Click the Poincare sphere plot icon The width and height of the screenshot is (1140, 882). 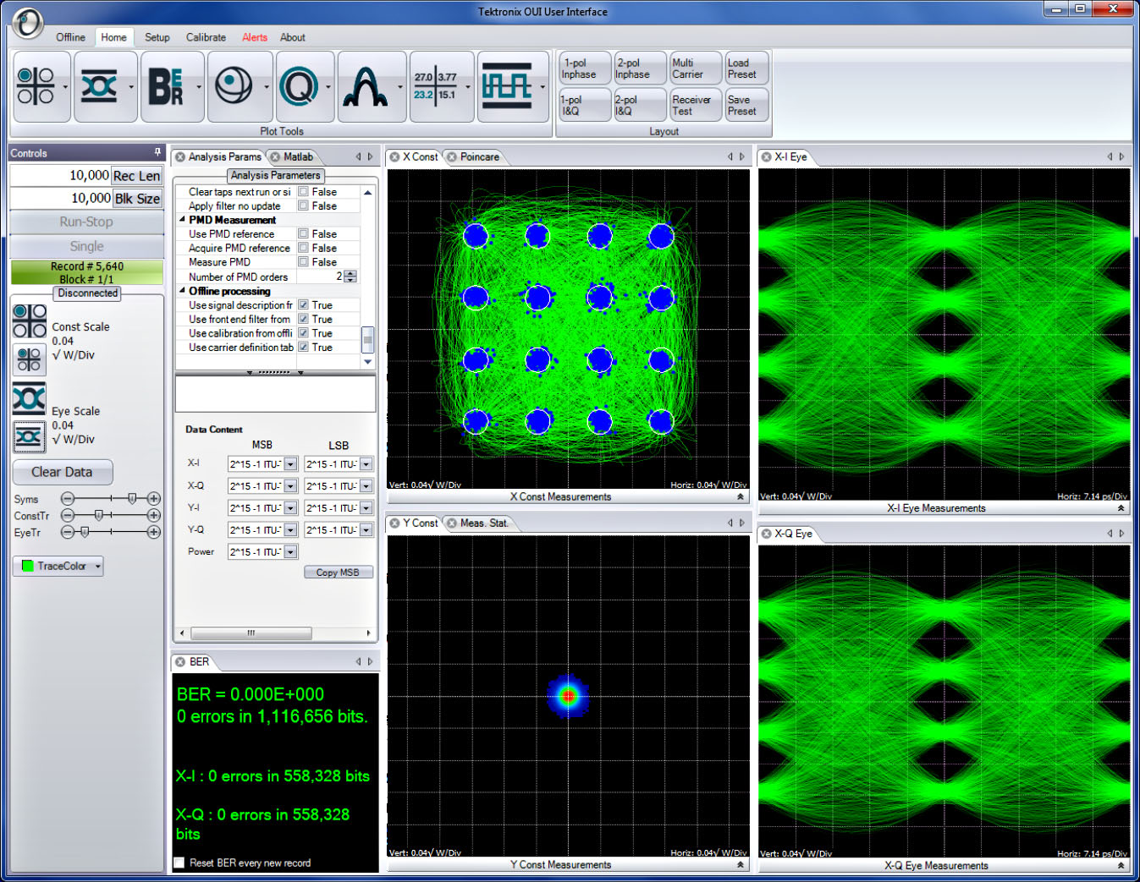(x=234, y=86)
